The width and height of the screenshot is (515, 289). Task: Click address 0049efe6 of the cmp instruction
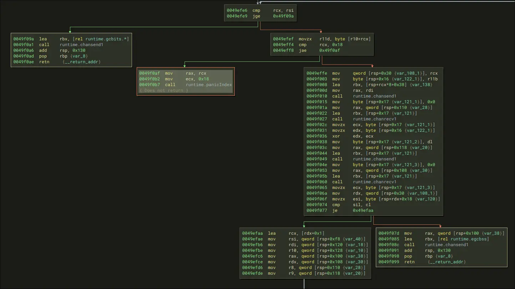[x=237, y=10]
